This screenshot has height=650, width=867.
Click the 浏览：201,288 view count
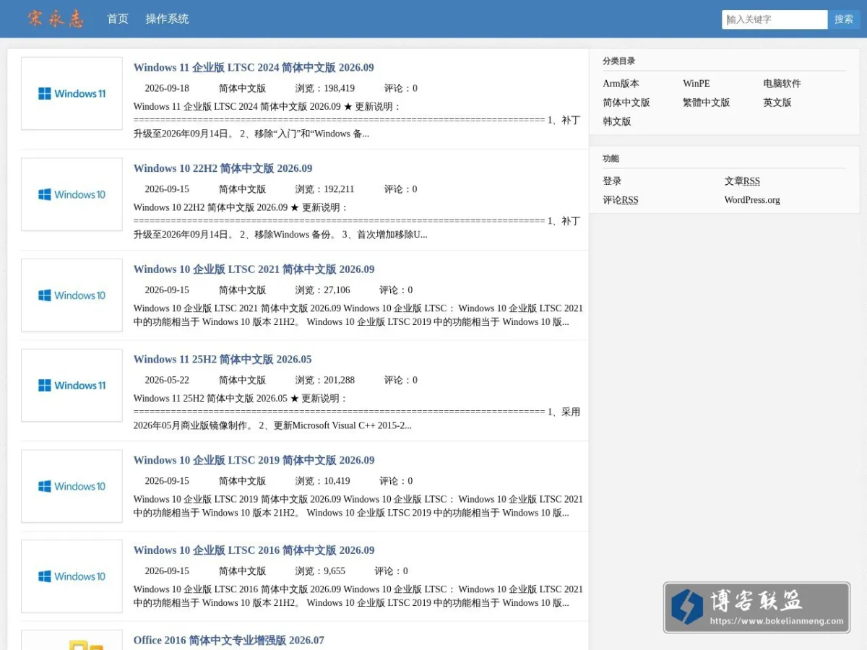coord(325,380)
